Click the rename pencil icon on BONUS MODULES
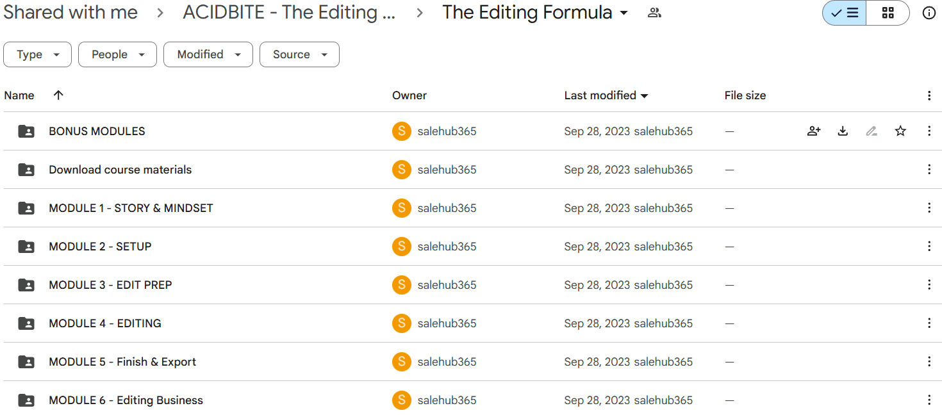Image resolution: width=942 pixels, height=415 pixels. tap(872, 131)
